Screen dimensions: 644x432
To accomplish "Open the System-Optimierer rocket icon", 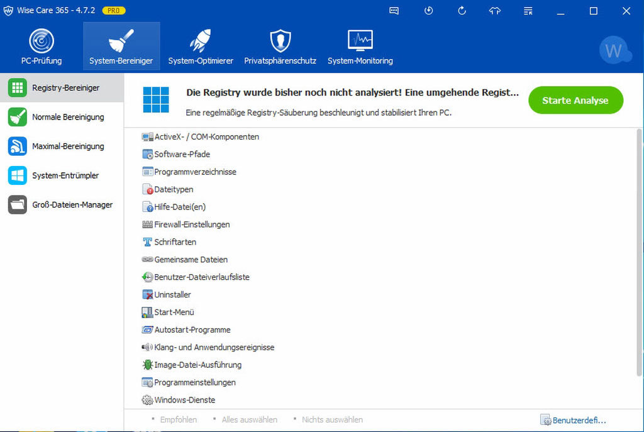I will [201, 41].
